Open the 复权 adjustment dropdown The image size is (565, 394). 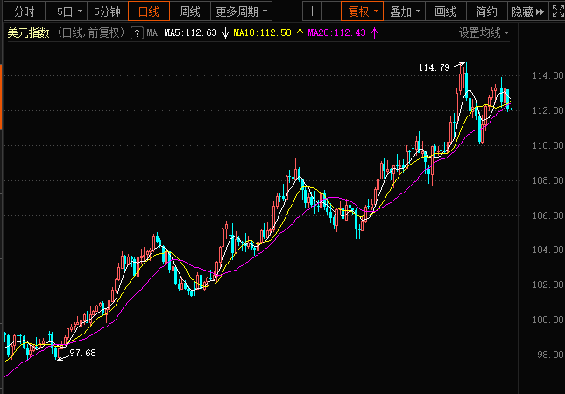coord(376,11)
